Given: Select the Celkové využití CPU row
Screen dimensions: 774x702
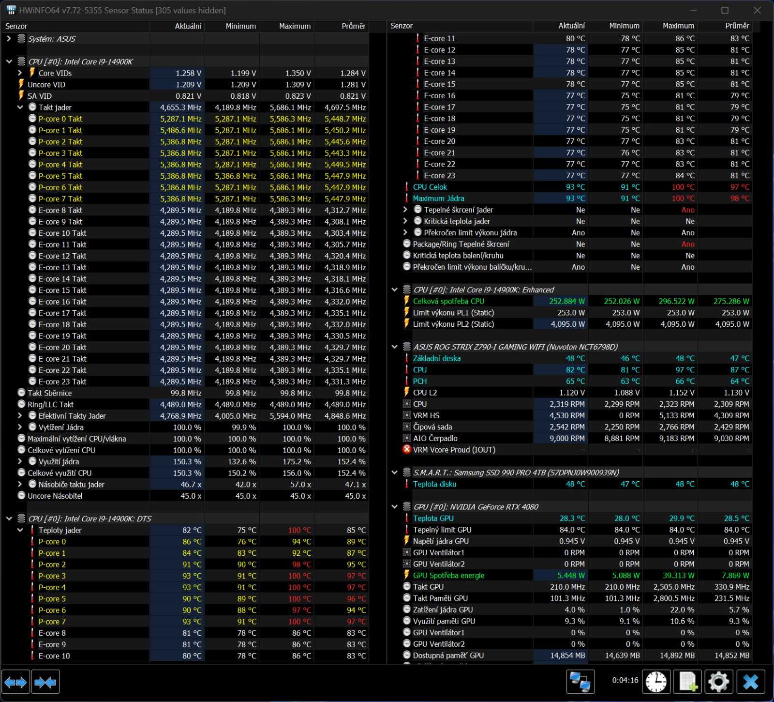Looking at the screenshot, I should (185, 473).
